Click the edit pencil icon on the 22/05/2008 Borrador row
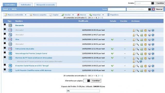This screenshot has height=93, width=165. [x=134, y=30]
